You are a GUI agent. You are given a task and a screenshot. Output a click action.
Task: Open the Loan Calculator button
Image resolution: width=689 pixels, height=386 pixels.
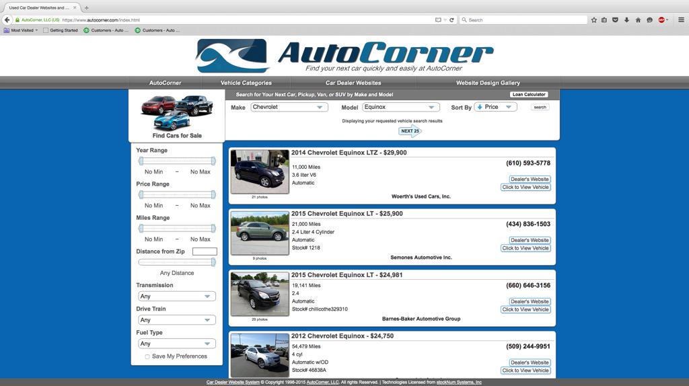pos(529,94)
